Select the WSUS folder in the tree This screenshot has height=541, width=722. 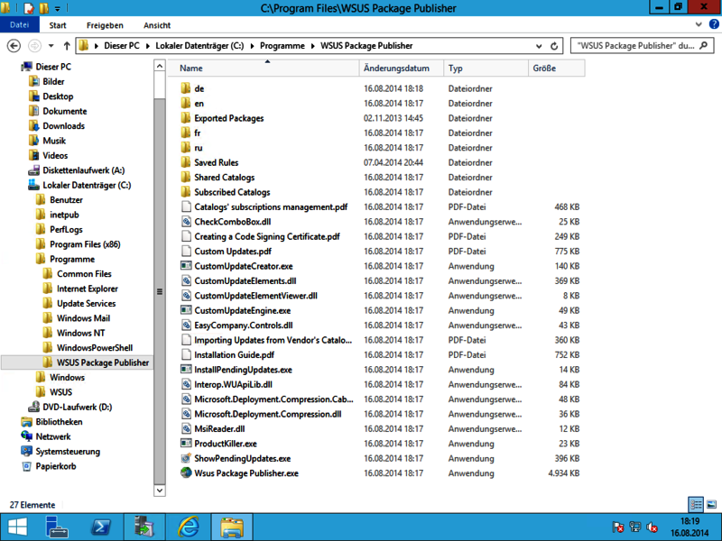point(60,392)
